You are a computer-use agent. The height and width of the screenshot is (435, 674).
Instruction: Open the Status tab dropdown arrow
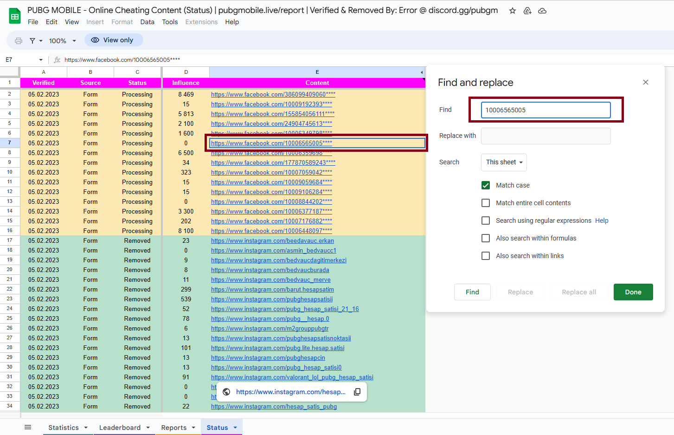(234, 427)
